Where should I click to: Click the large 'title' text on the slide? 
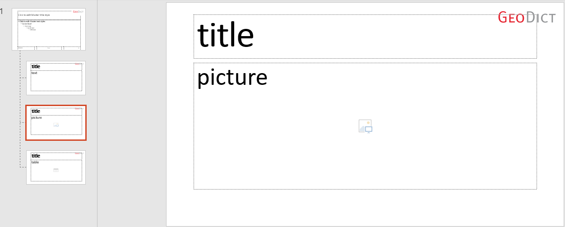226,36
